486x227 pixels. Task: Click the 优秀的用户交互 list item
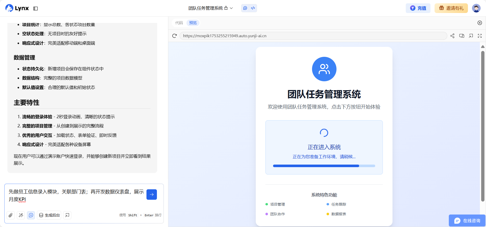69,135
